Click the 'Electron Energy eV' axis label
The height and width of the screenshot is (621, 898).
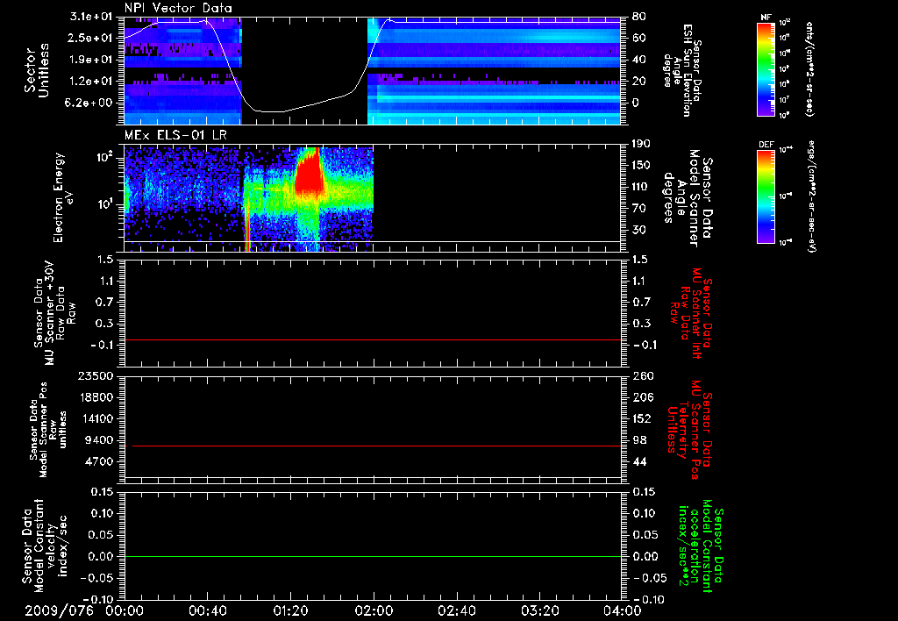coord(65,197)
